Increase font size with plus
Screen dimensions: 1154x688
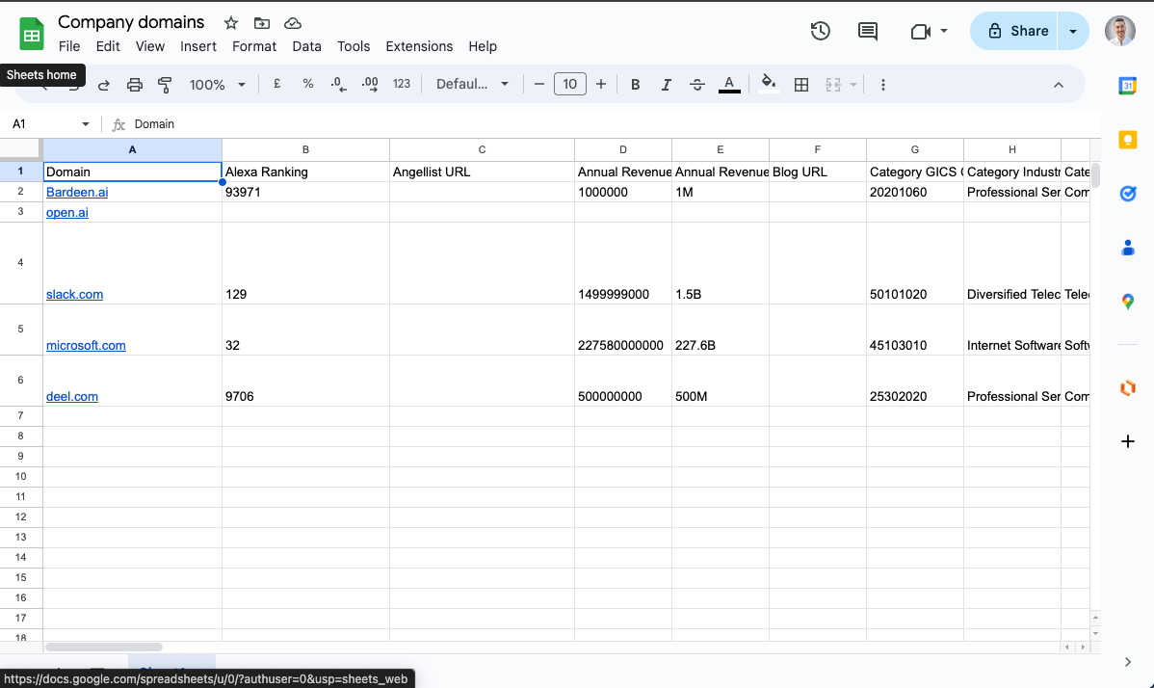[600, 84]
